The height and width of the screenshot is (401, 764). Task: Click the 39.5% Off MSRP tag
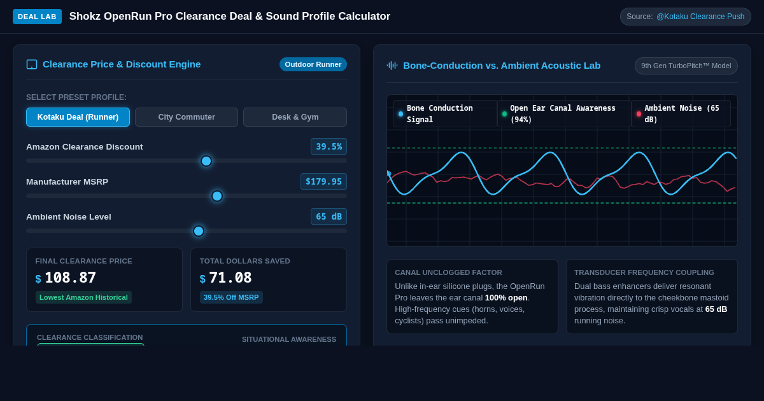(231, 297)
